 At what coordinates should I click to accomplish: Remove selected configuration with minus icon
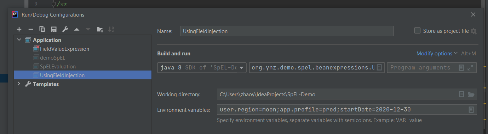tap(30, 29)
